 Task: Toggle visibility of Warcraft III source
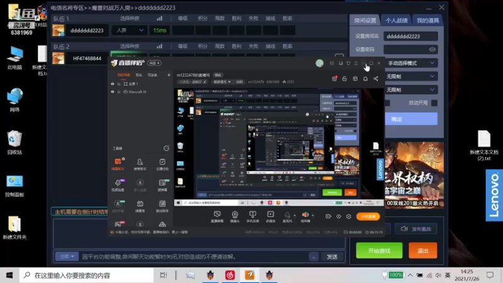[x=113, y=92]
